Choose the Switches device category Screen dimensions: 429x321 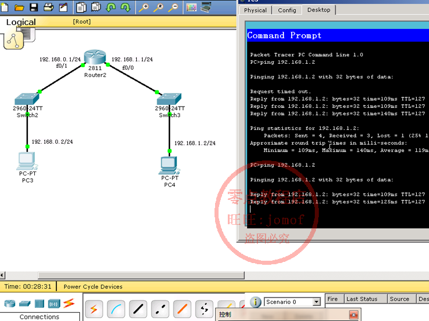point(24,304)
